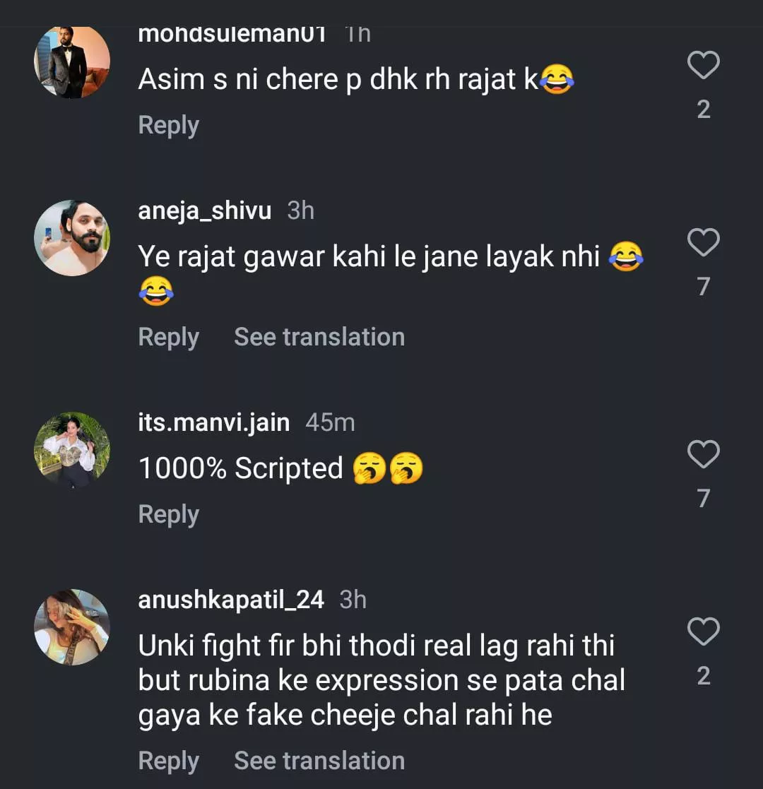Heart anushkapatil_24's comment
Screen dimensions: 763x789
click(x=703, y=632)
